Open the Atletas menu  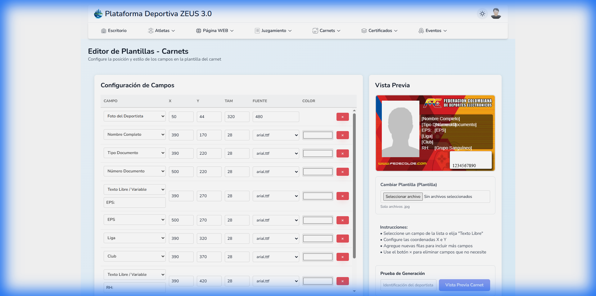pyautogui.click(x=162, y=31)
